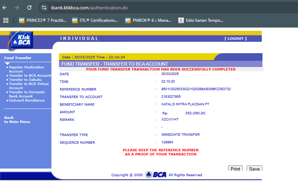
Task: Open PMBOK 6 bookmark
Action: (x=148, y=20)
